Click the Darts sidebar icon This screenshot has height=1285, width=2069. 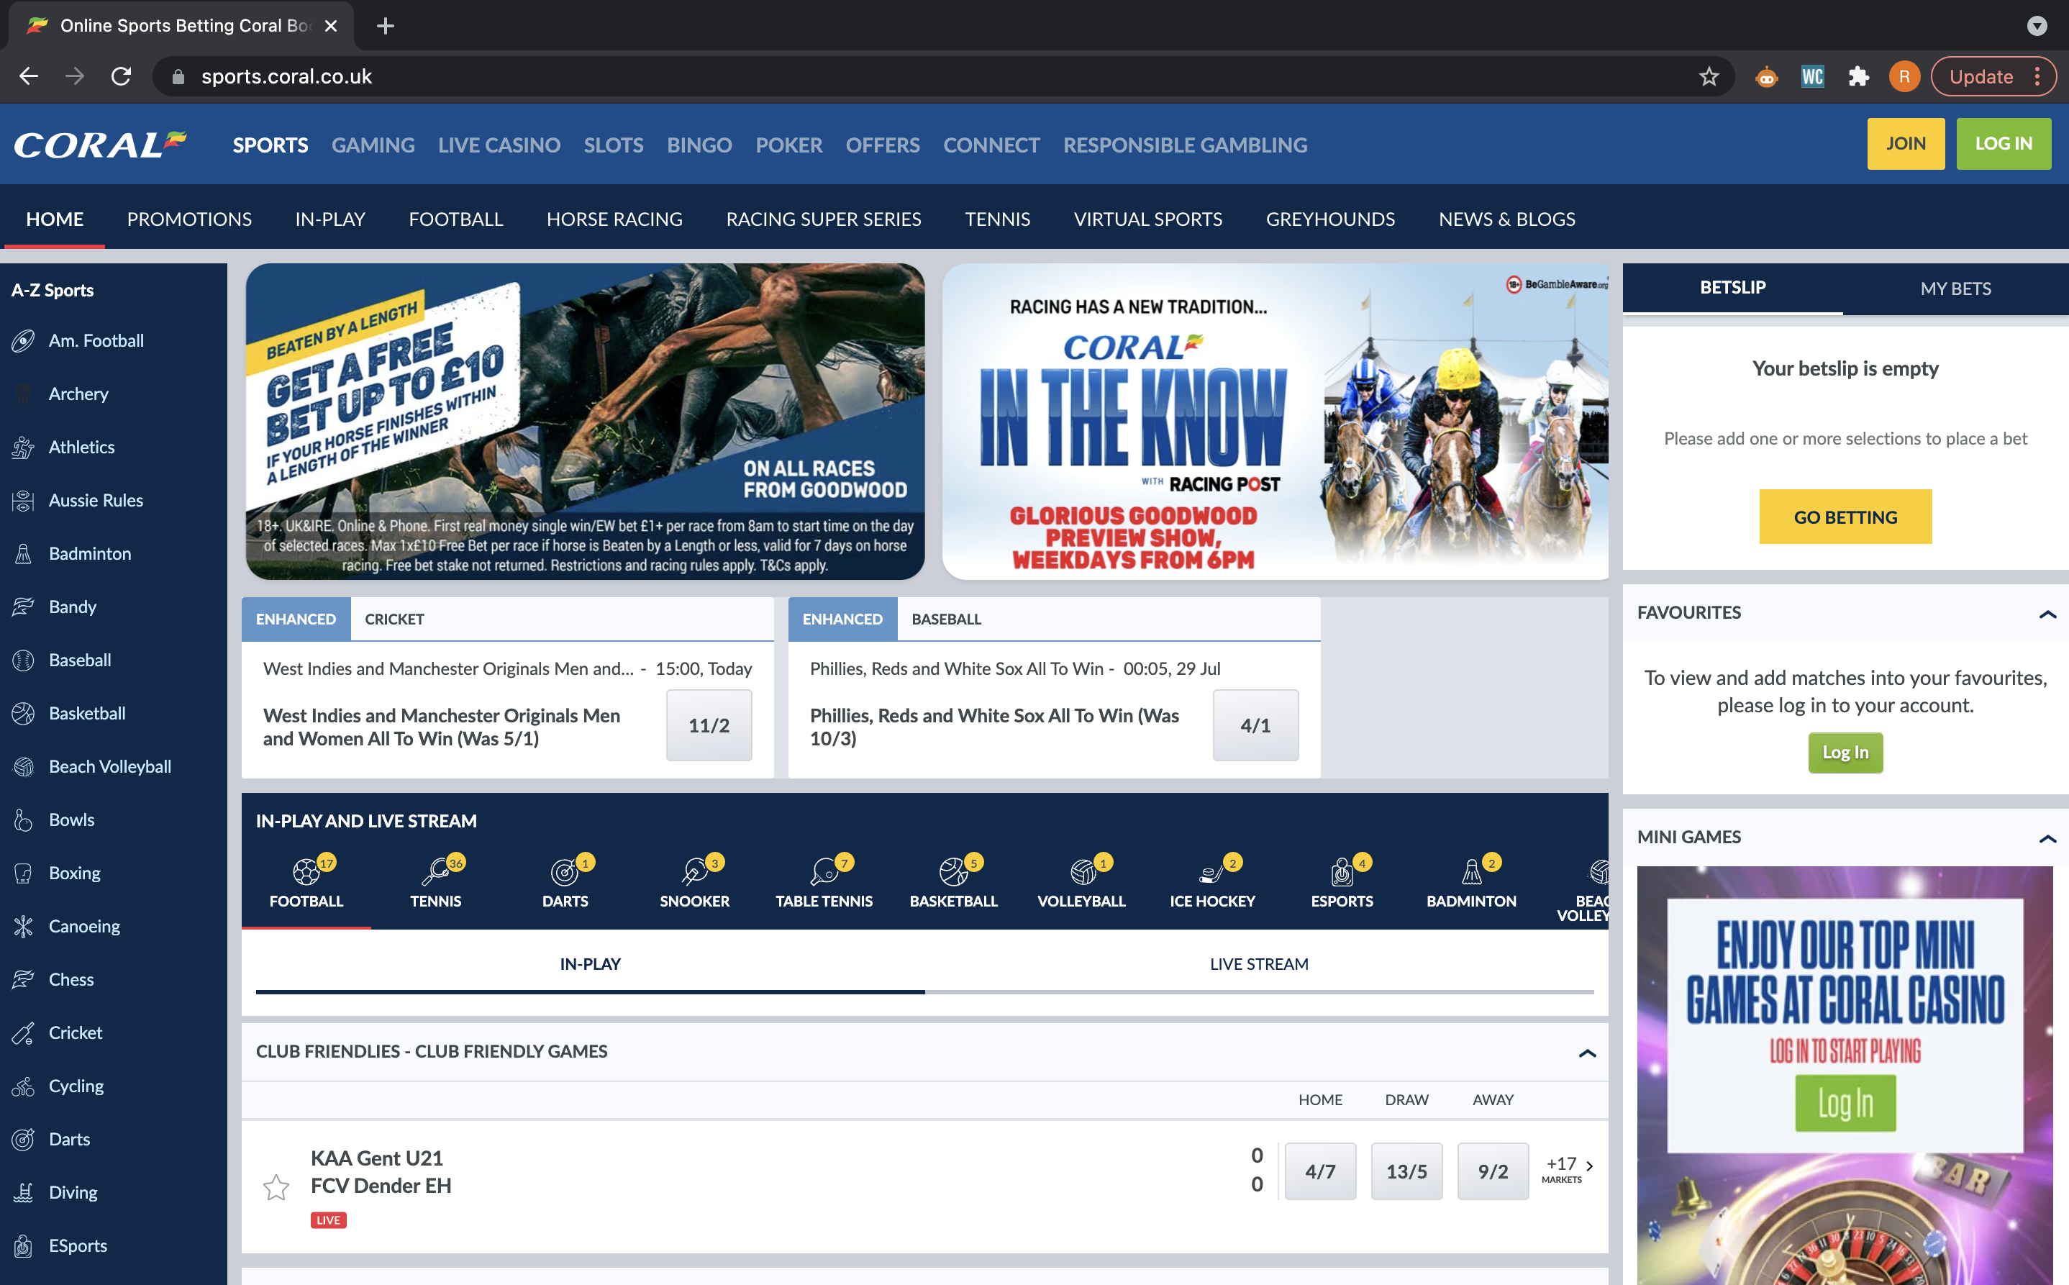23,1140
